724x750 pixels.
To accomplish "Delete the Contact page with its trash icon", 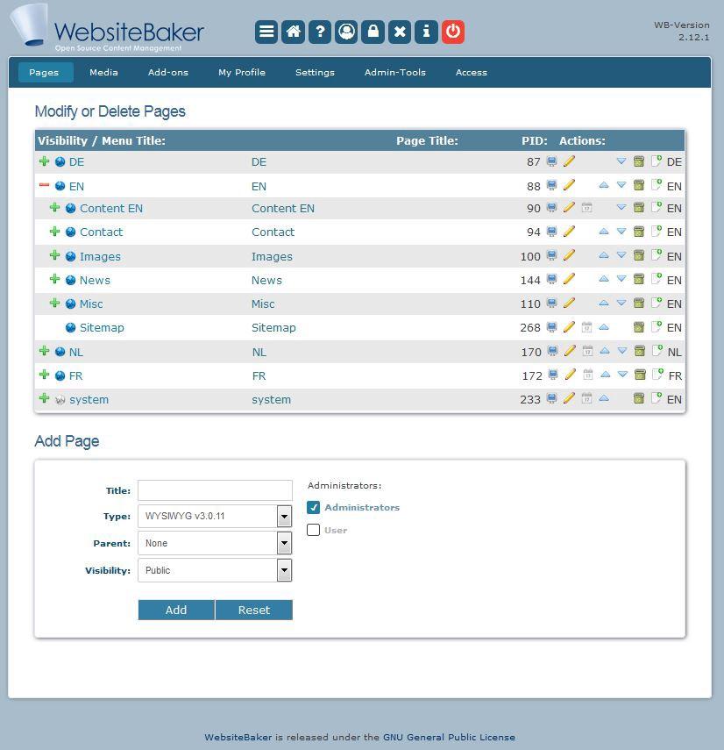I will 639,232.
